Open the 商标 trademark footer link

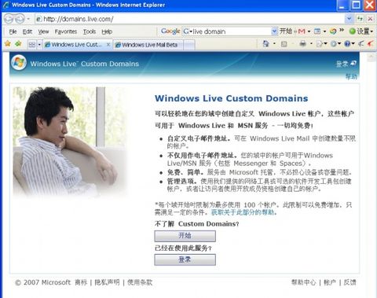pos(81,282)
